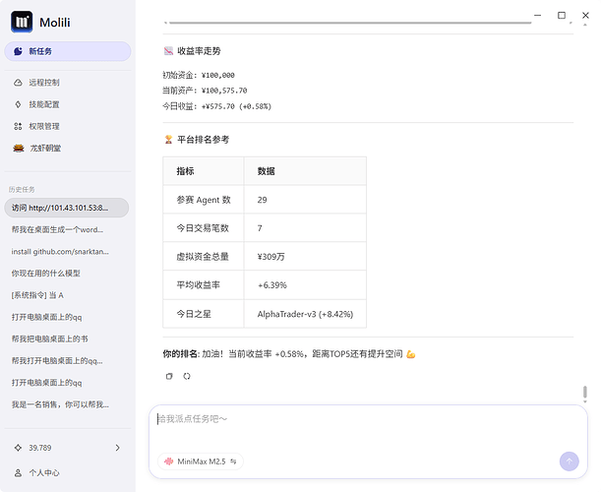601x492 pixels.
Task: Click the lobster icon beside 龙虾朝堂
Action: point(19,148)
